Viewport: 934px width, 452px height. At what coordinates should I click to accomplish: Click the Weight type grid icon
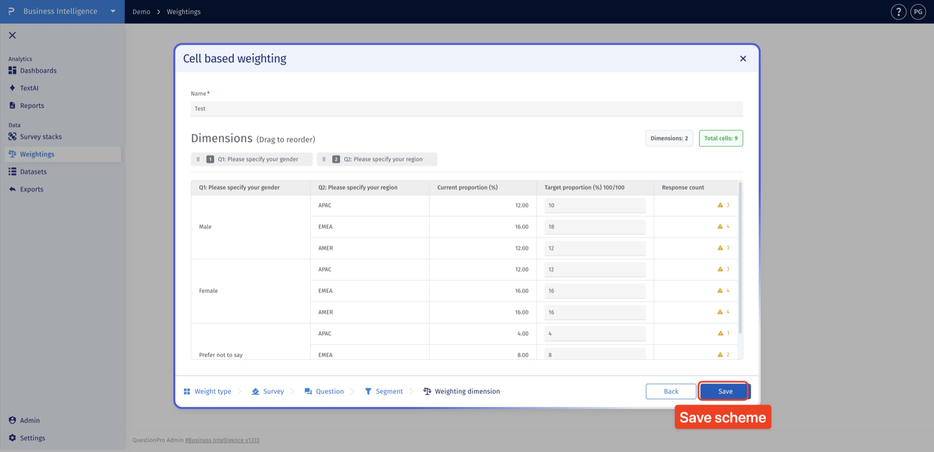(187, 391)
